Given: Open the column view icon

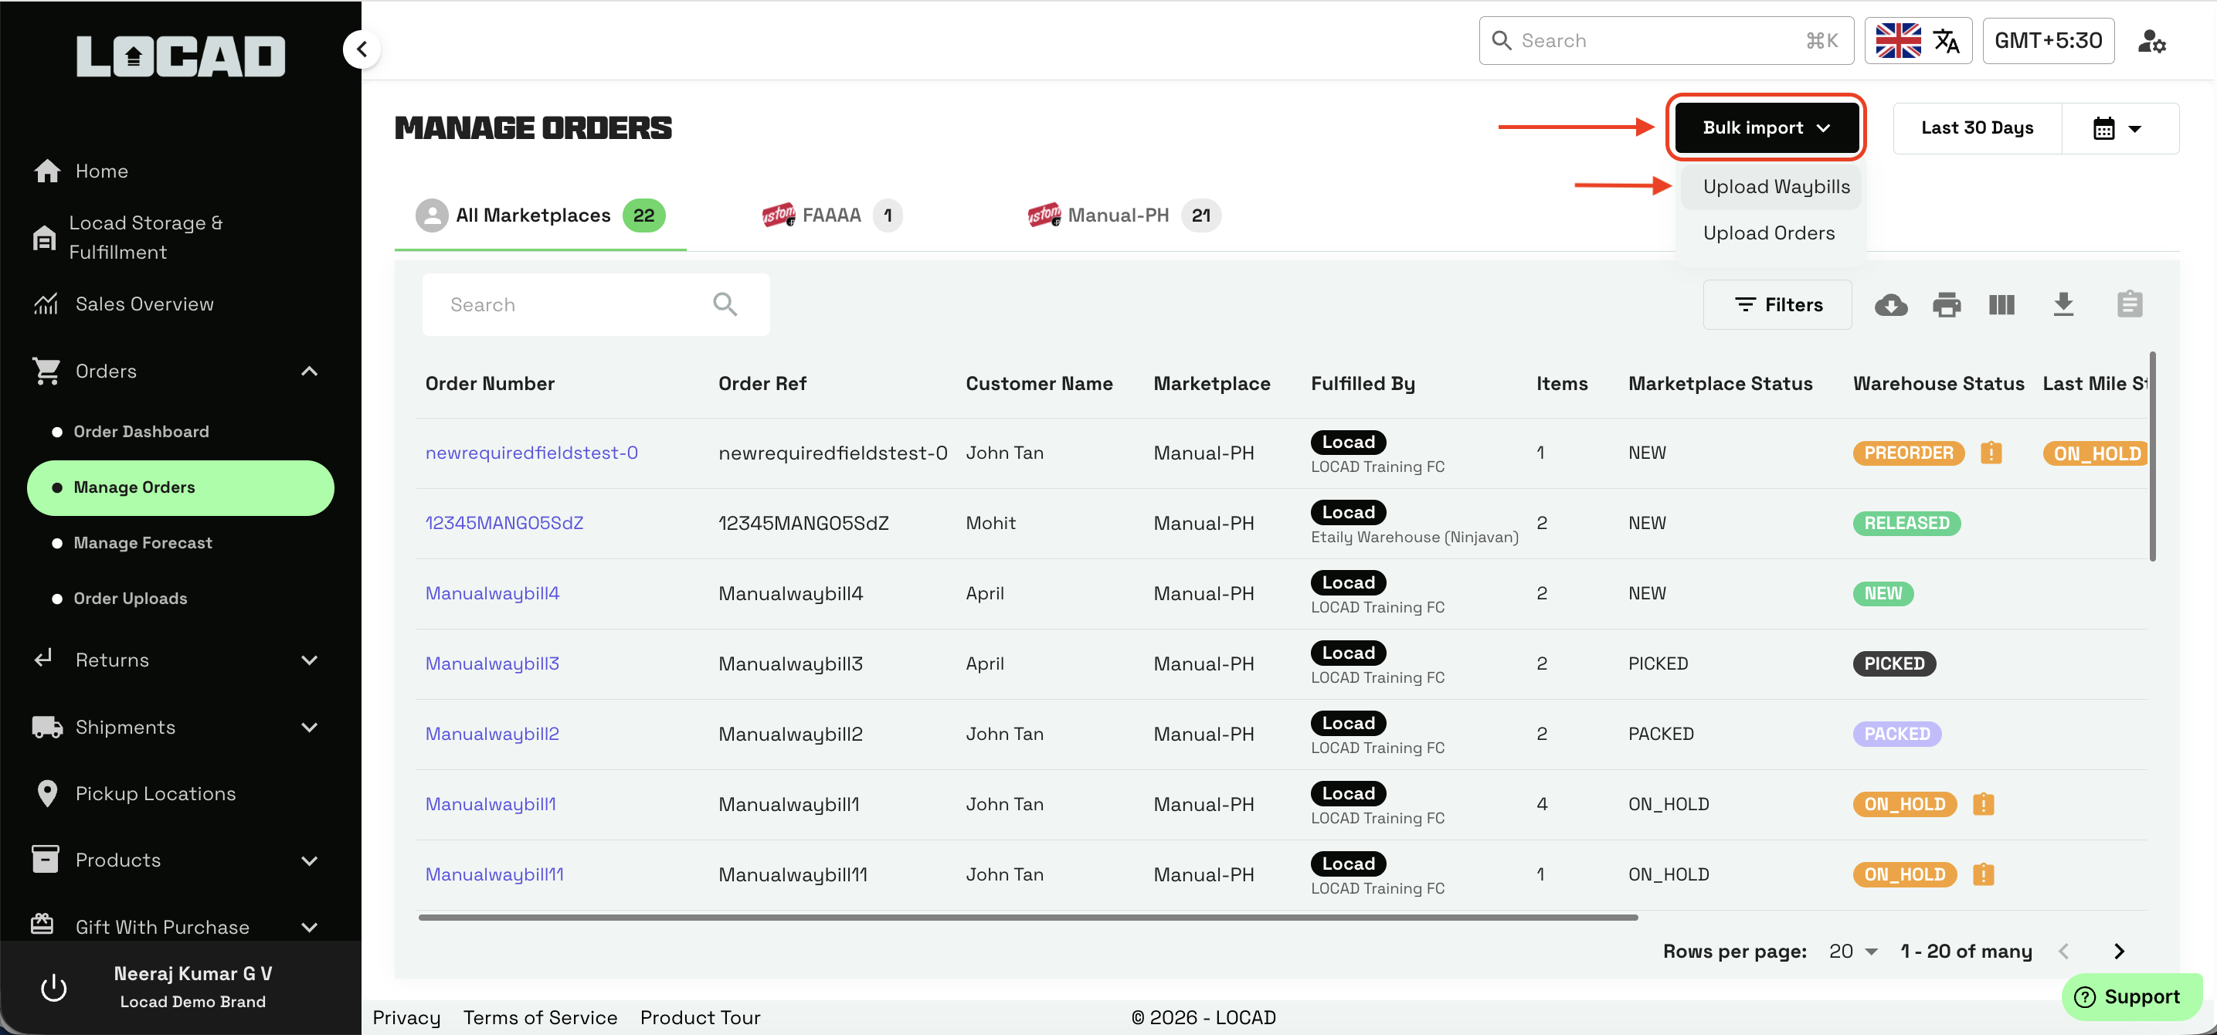Looking at the screenshot, I should [2001, 304].
